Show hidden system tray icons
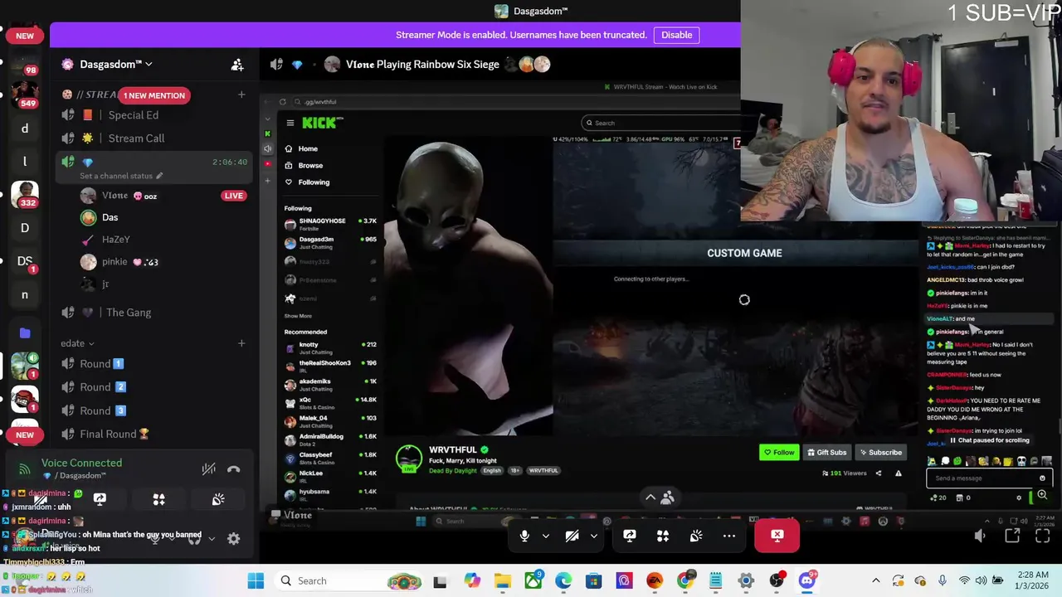 click(x=875, y=580)
